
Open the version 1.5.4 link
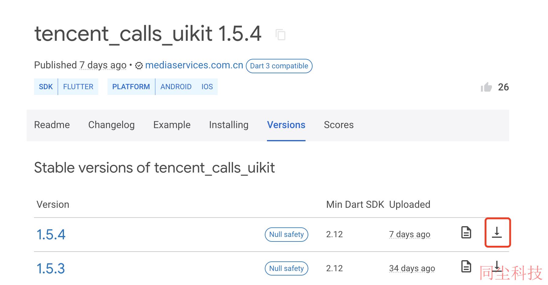(x=51, y=235)
